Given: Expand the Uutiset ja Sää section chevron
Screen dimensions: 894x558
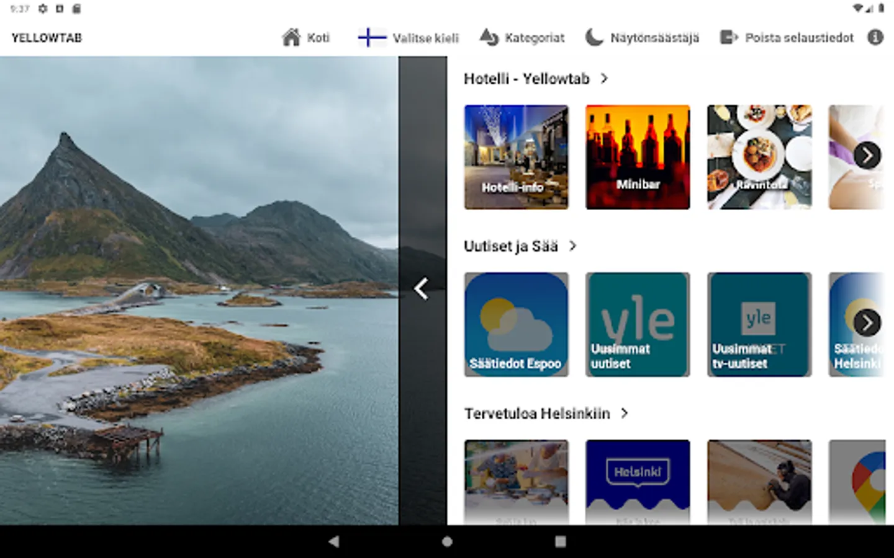Looking at the screenshot, I should click(x=573, y=246).
